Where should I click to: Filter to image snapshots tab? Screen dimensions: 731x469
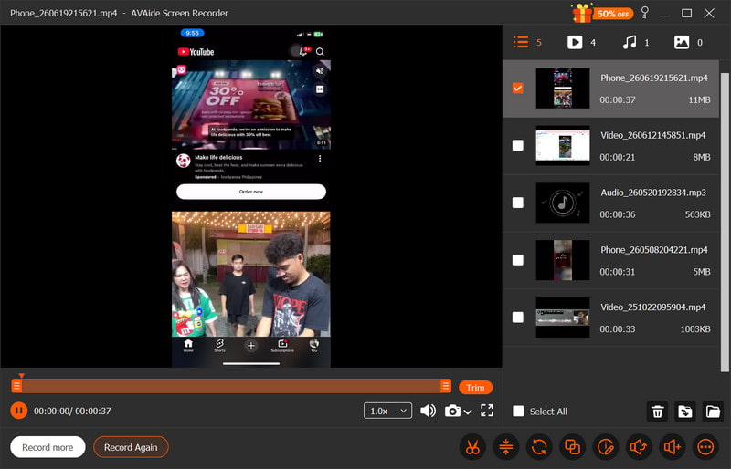coord(689,42)
